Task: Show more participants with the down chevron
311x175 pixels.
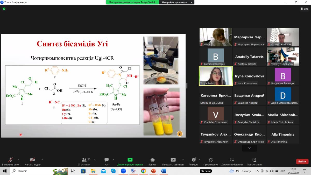Action: [249, 148]
